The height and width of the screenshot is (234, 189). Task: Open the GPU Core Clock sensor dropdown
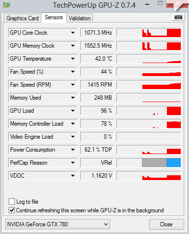pyautogui.click(x=73, y=33)
